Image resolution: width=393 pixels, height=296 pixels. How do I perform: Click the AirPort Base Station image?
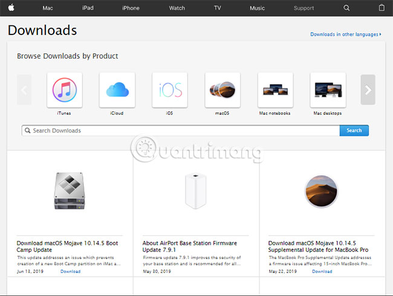coord(196,191)
